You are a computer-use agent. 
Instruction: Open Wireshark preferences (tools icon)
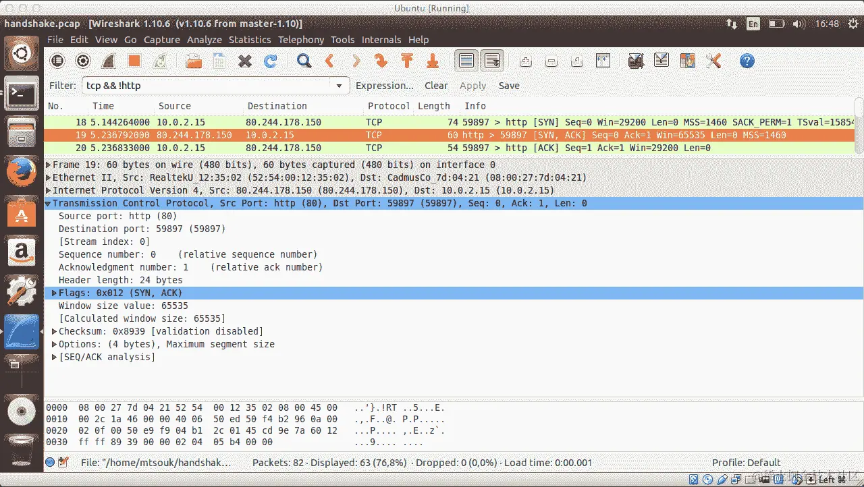coord(713,61)
